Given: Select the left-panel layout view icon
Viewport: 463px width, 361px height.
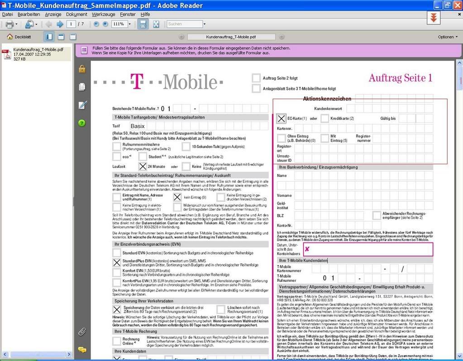Looking at the screenshot, I should coord(49,37).
